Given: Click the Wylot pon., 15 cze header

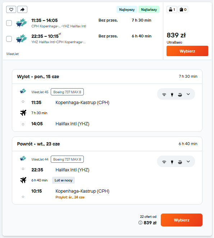Looking at the screenshot, I should pos(38,76).
